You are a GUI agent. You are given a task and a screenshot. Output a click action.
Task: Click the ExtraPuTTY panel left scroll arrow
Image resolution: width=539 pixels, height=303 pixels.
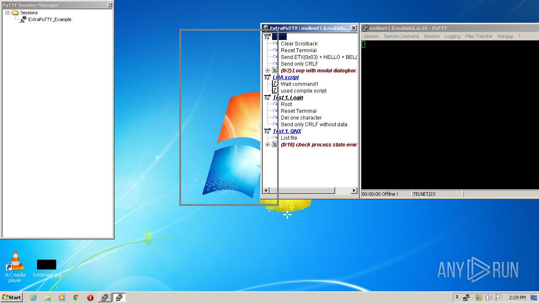(265, 191)
